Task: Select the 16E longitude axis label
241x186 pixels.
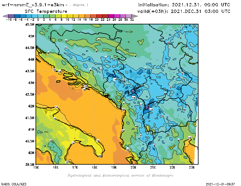Action: point(56,167)
